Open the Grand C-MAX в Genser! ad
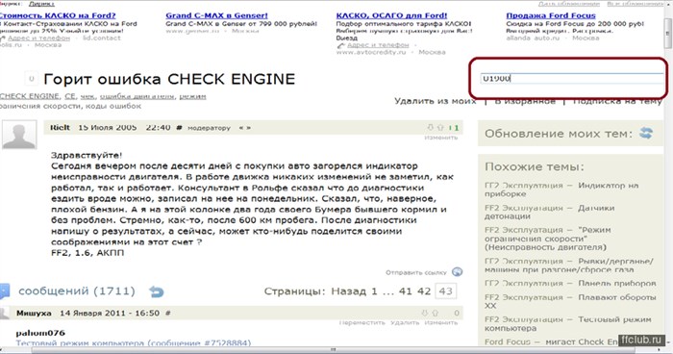Screen dimensions: 673x354 point(216,15)
